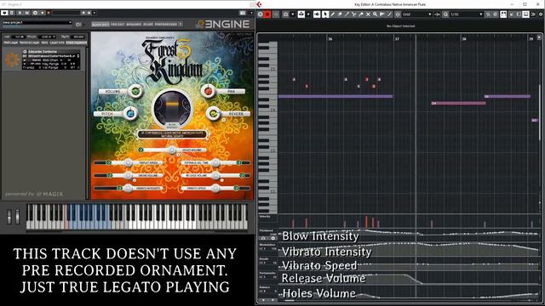Click the Blow Intensity central meter

[172, 108]
